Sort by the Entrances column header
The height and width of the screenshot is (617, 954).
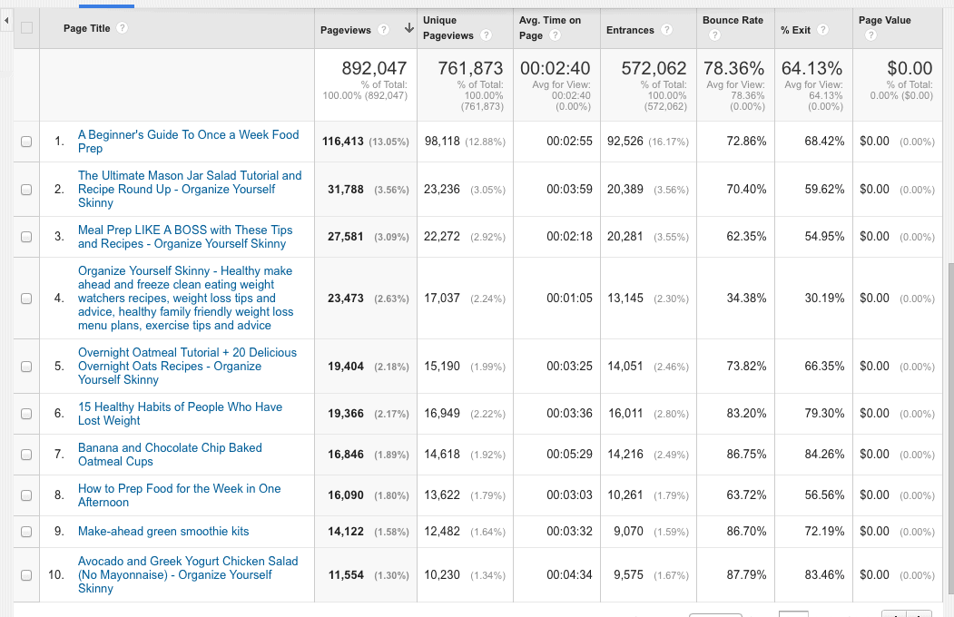(630, 30)
